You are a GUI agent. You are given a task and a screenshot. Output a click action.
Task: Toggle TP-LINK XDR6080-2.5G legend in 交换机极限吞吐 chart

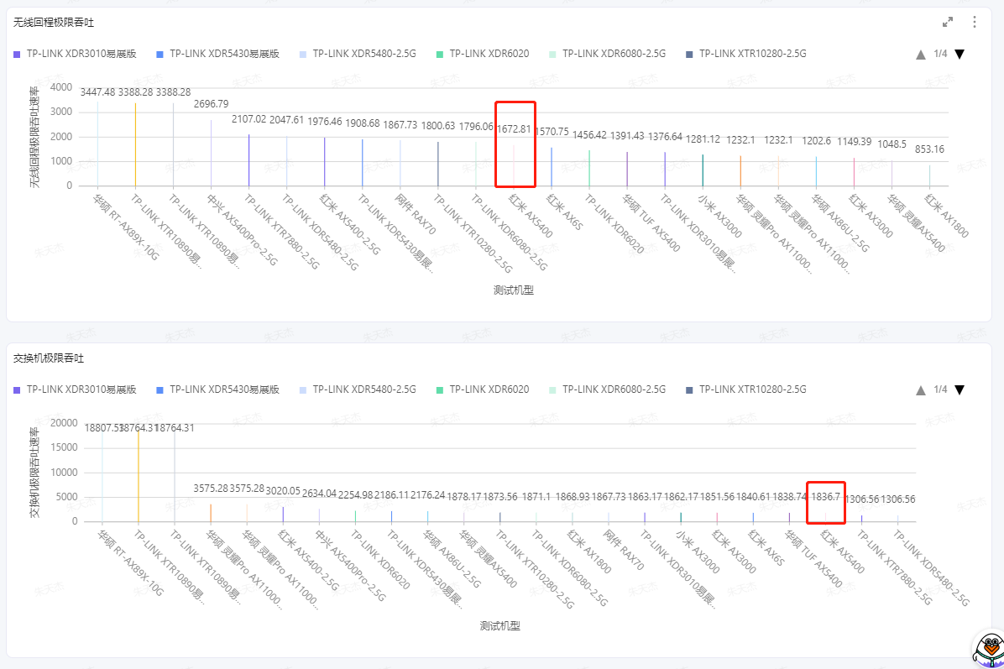coord(608,389)
